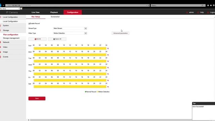Image resolution: width=215 pixels, height=121 pixels.
Task: Click the copy icon beside Saturday schedule
Action: pos(108,87)
